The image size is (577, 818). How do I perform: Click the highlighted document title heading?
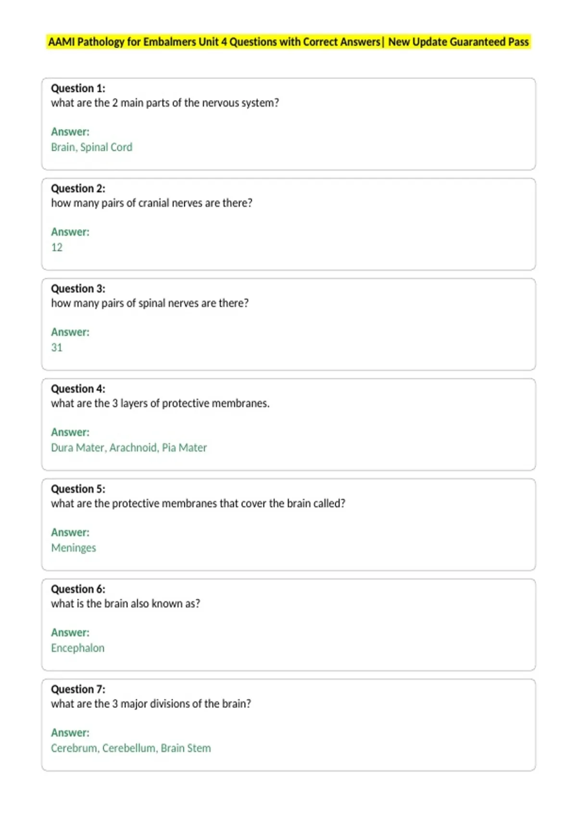288,42
